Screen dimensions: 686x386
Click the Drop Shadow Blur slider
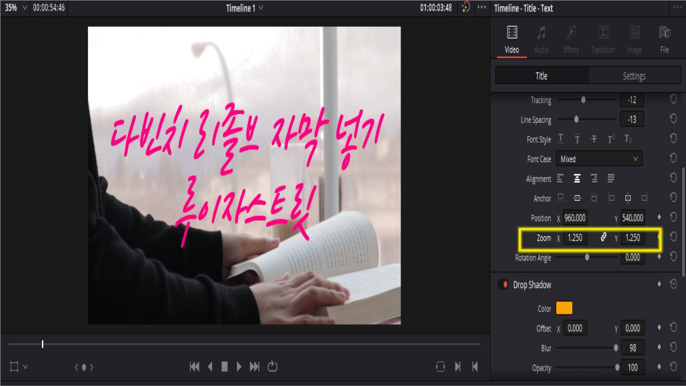coord(587,348)
